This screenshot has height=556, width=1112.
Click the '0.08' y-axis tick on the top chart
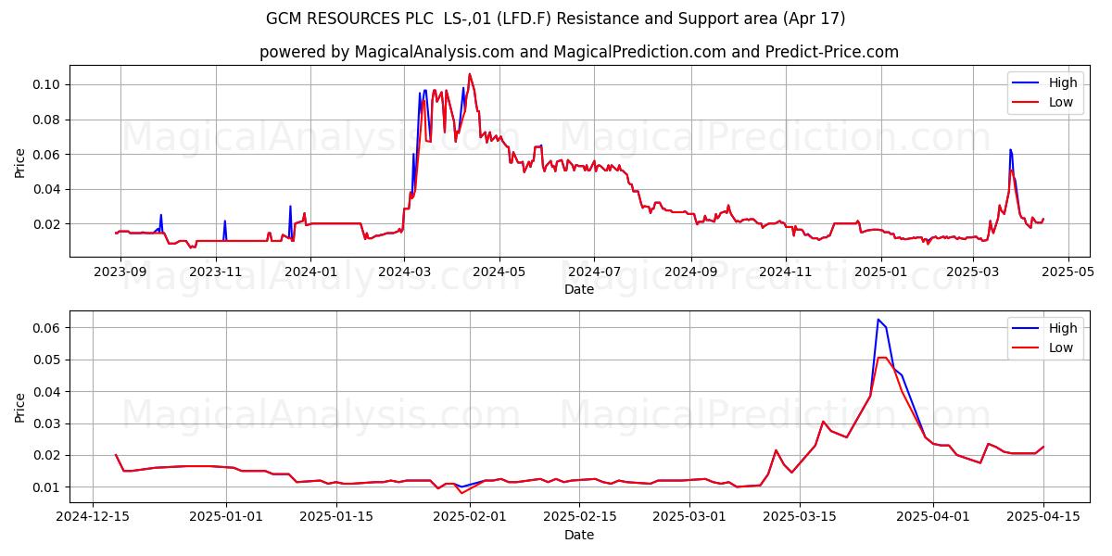47,120
